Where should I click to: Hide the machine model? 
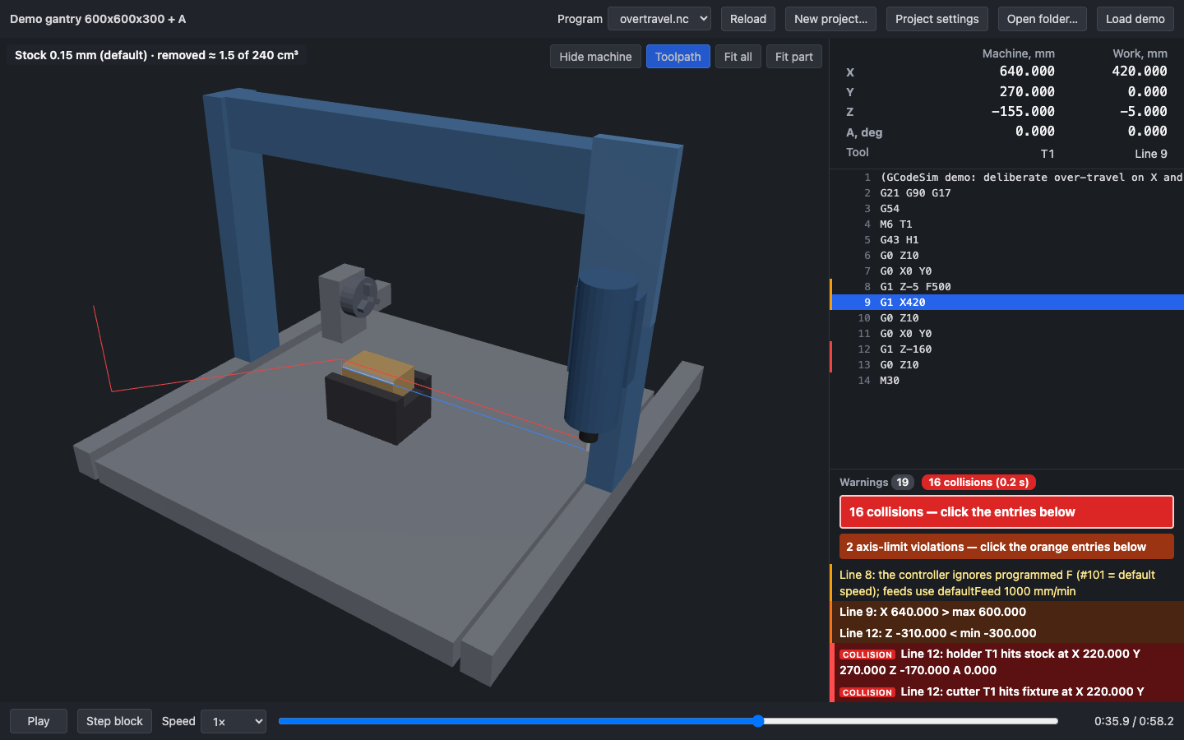pyautogui.click(x=595, y=57)
